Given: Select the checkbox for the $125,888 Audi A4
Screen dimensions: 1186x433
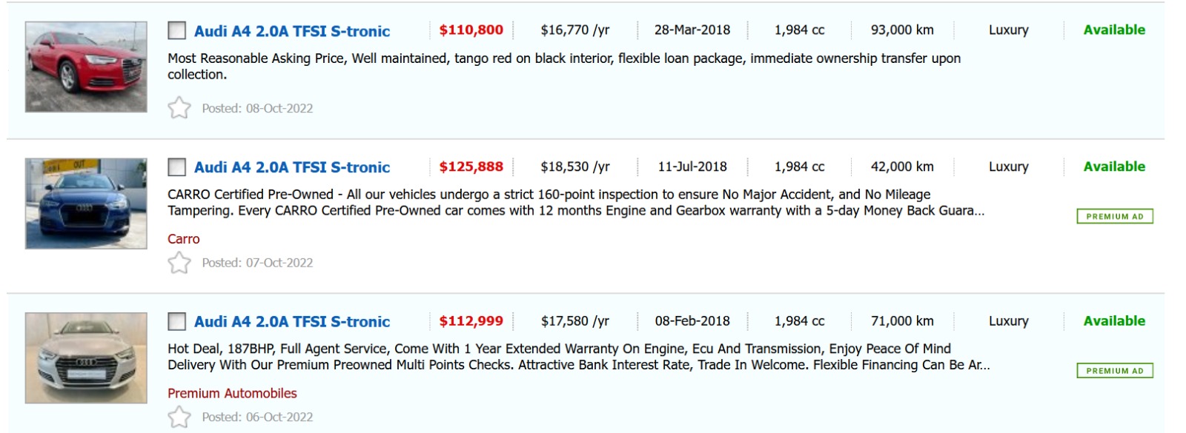Looking at the screenshot, I should pyautogui.click(x=176, y=167).
